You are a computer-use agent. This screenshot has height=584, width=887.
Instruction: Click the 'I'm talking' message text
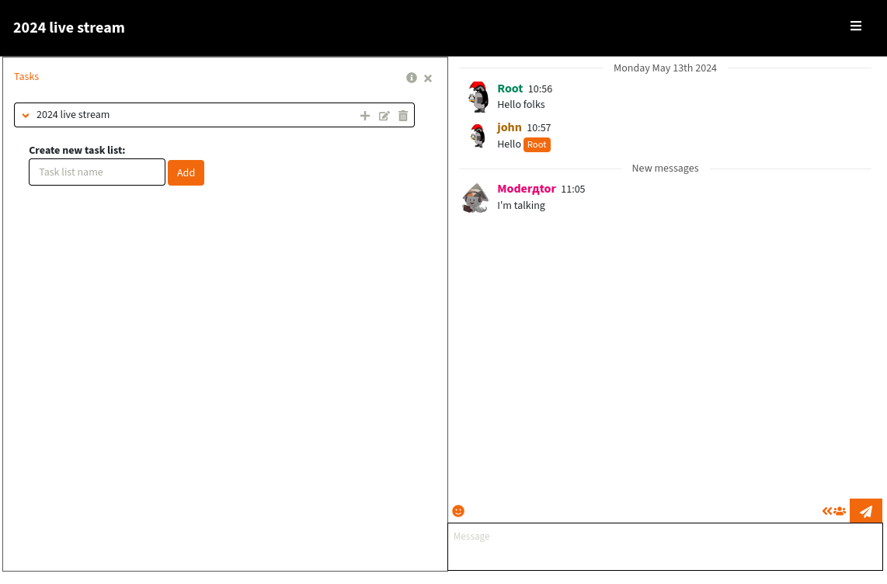coord(521,206)
